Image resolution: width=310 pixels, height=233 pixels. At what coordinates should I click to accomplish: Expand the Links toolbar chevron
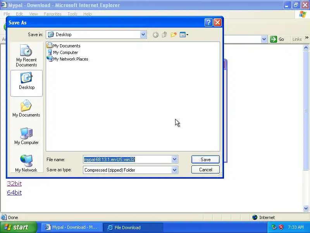tap(307, 37)
